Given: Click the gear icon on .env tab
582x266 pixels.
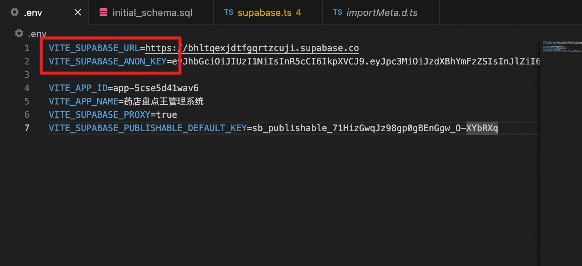Looking at the screenshot, I should (14, 12).
